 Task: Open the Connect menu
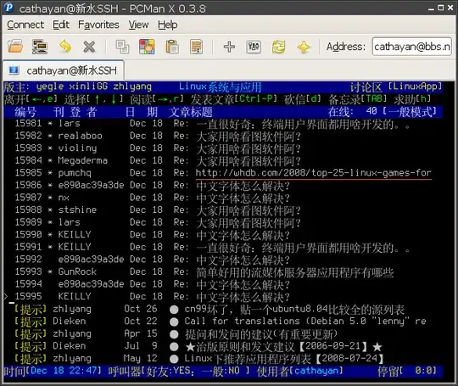pos(25,25)
